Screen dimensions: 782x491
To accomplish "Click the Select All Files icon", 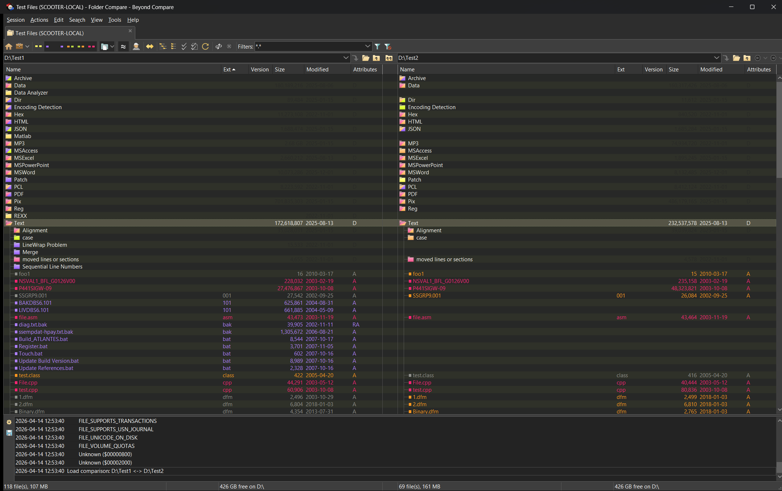I will tap(194, 46).
